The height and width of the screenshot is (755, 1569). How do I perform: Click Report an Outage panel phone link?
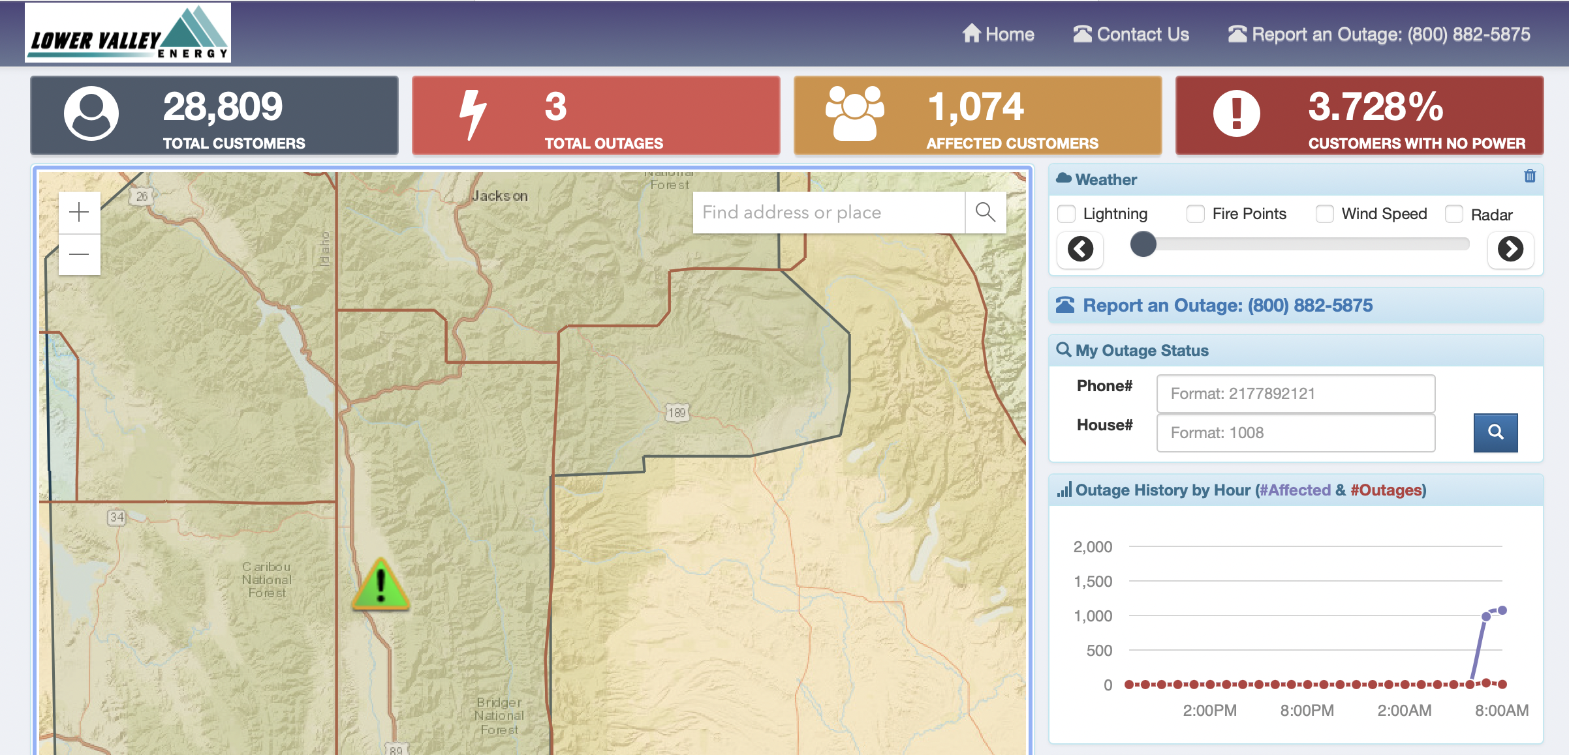(x=1227, y=305)
